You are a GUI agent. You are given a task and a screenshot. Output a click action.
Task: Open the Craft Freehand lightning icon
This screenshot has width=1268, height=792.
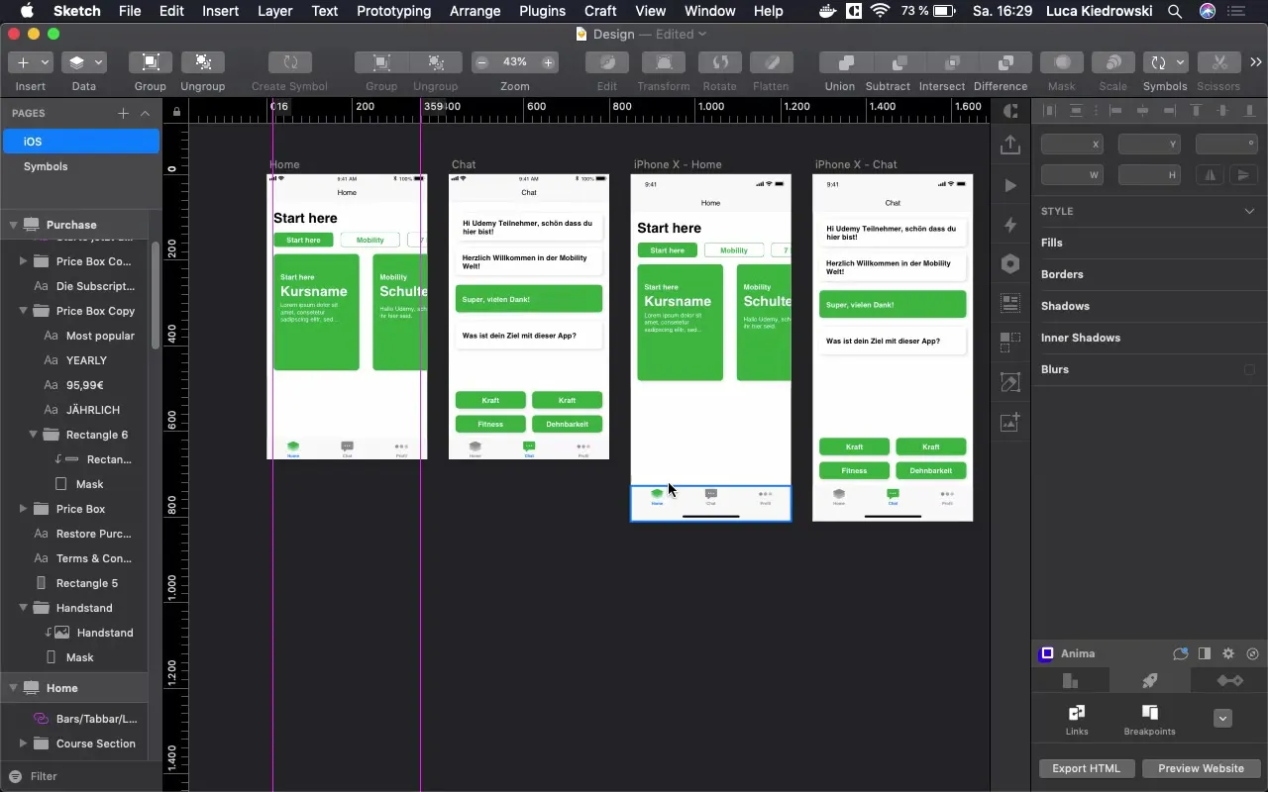tap(1009, 225)
